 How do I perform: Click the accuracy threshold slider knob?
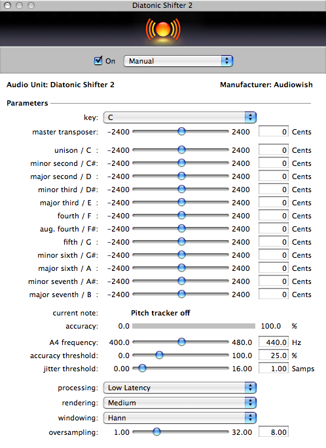coord(160,355)
